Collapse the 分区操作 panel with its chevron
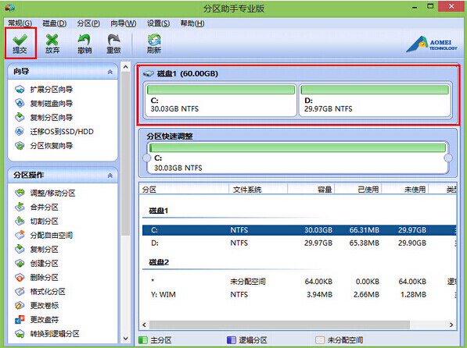467x348 pixels. tap(110, 176)
